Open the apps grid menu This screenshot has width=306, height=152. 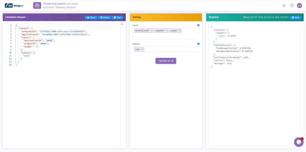(x=284, y=5)
